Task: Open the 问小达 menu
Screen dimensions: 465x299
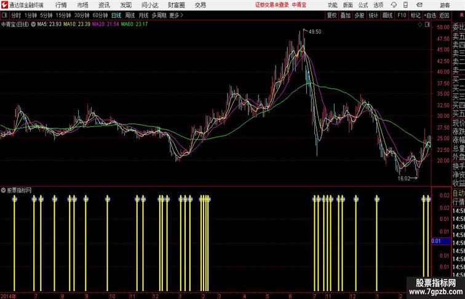Action: click(149, 5)
